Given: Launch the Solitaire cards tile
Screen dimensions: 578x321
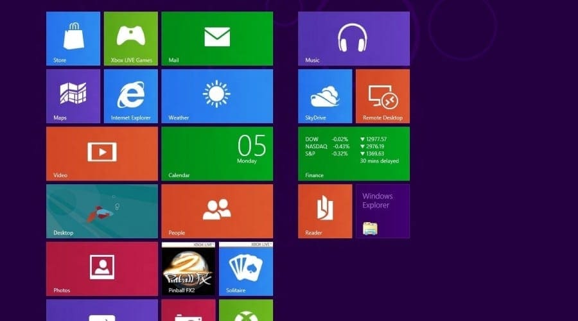Looking at the screenshot, I should point(246,268).
